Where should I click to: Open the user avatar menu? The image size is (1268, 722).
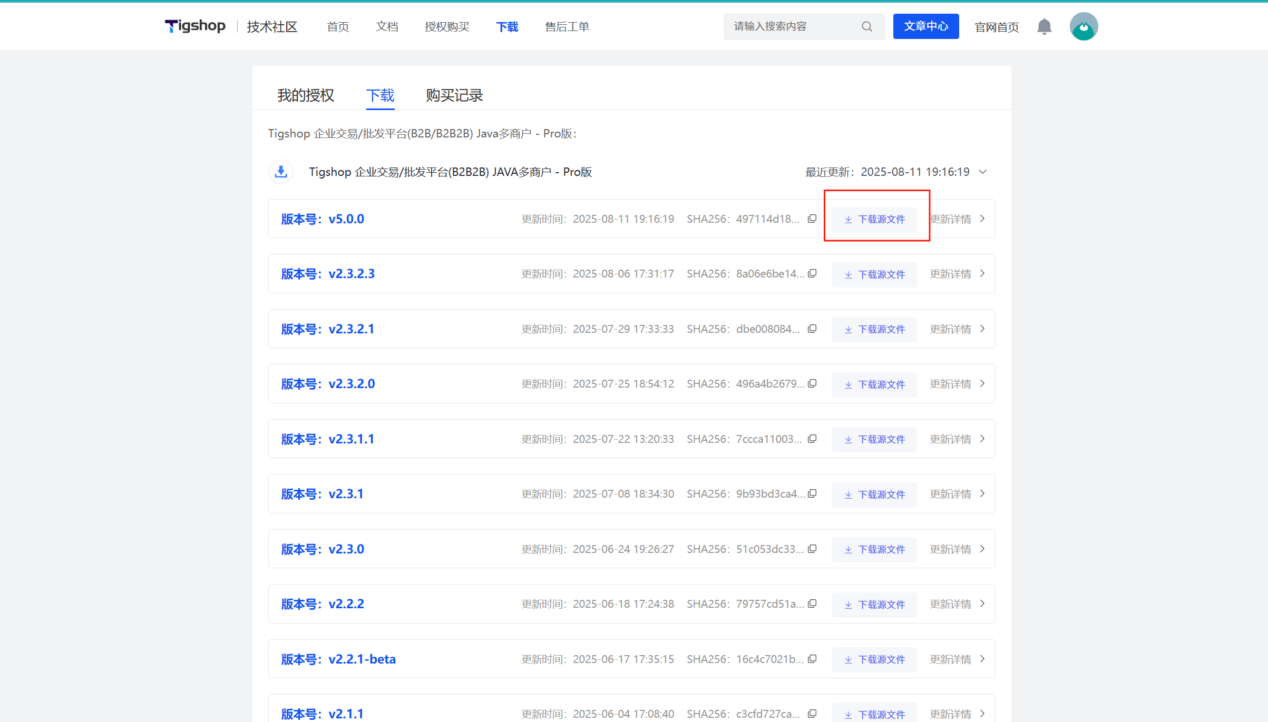tap(1084, 26)
